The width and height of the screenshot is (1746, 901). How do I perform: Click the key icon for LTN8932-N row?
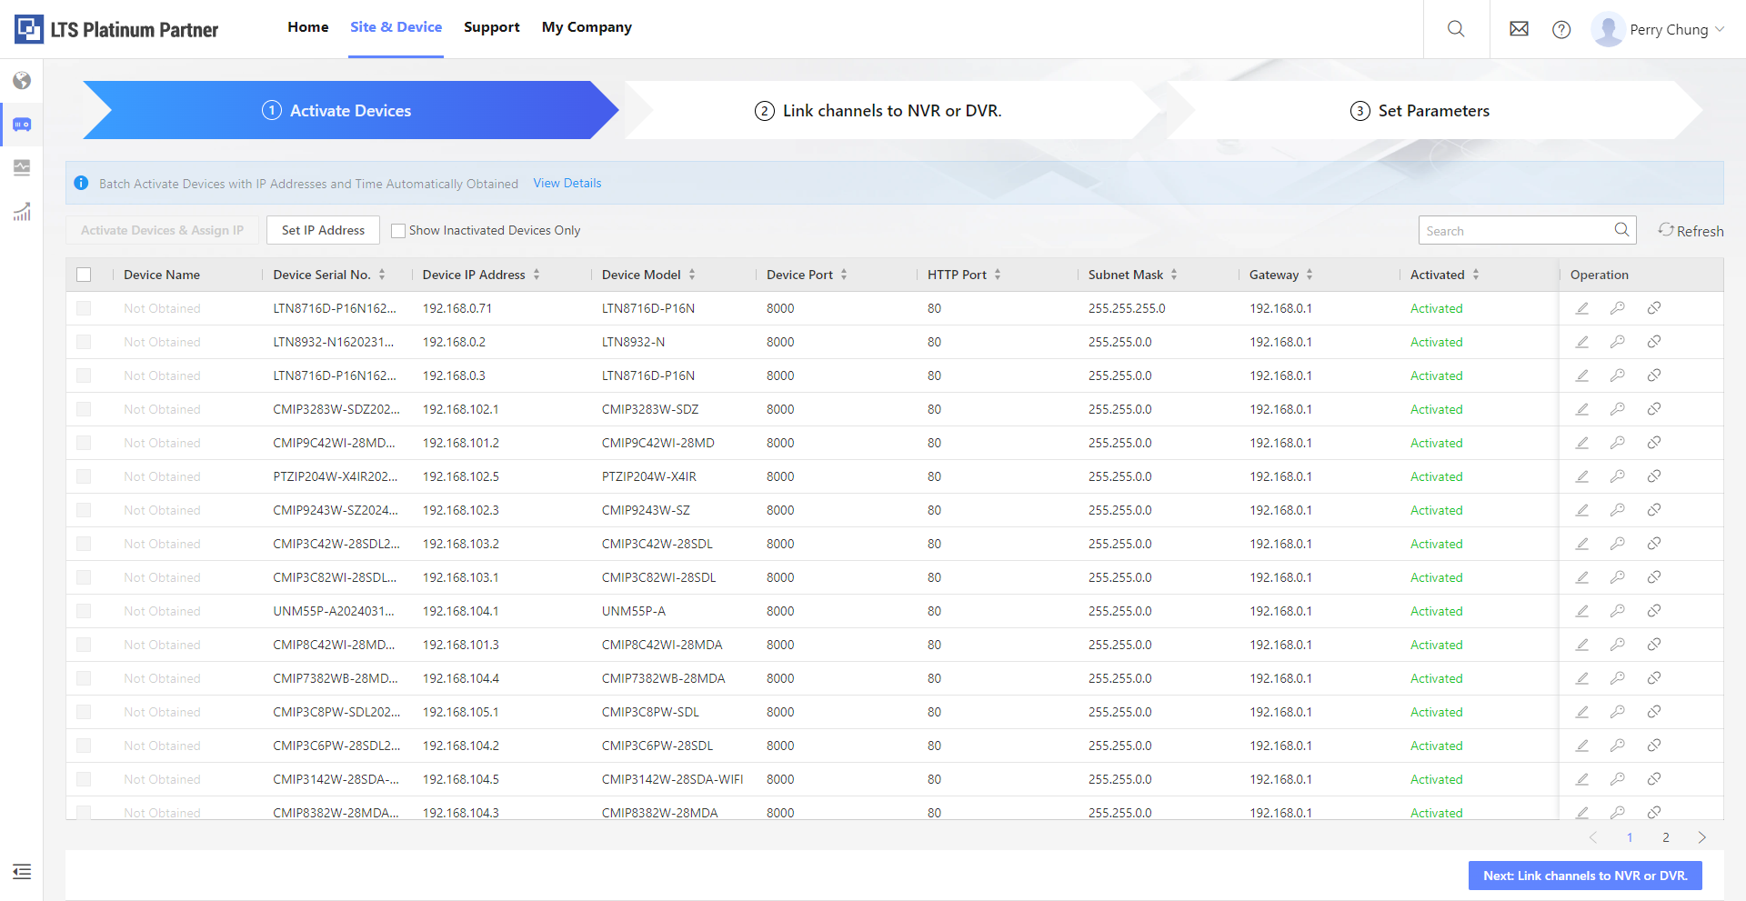point(1618,342)
